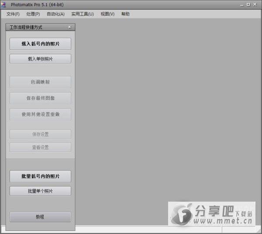262x234 pixels.
Task: Maximize the Photomatix Pro window
Action: pyautogui.click(x=248, y=4)
